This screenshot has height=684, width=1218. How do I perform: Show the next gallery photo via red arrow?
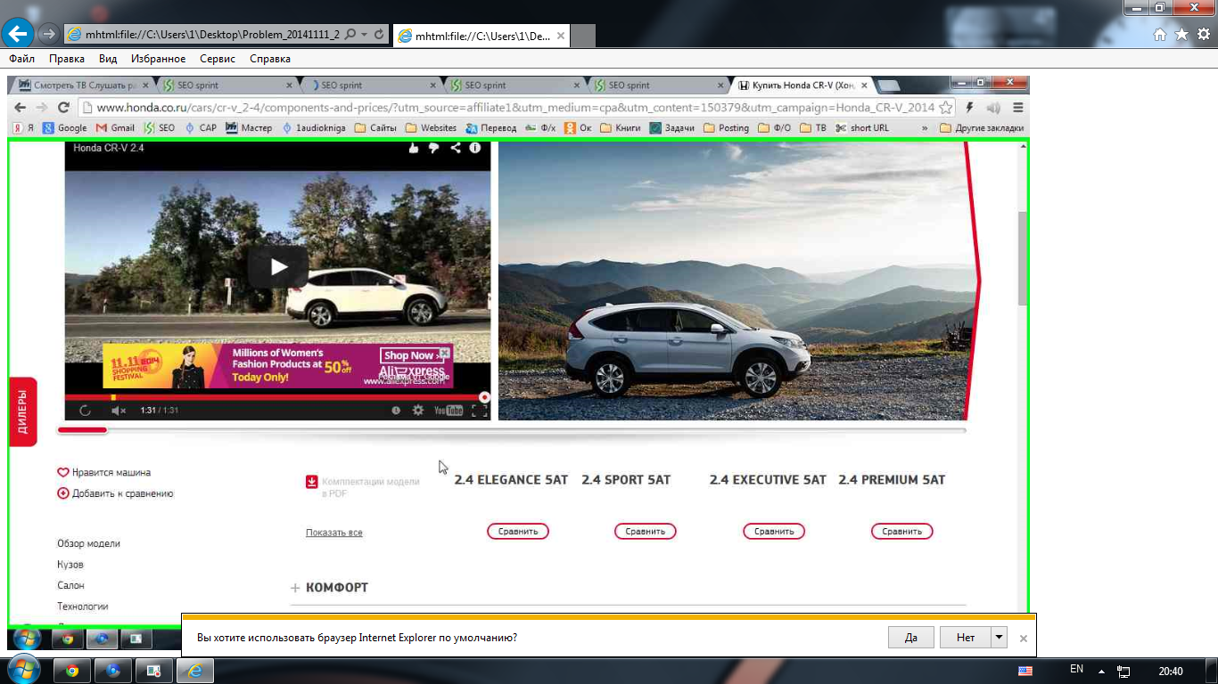975,280
